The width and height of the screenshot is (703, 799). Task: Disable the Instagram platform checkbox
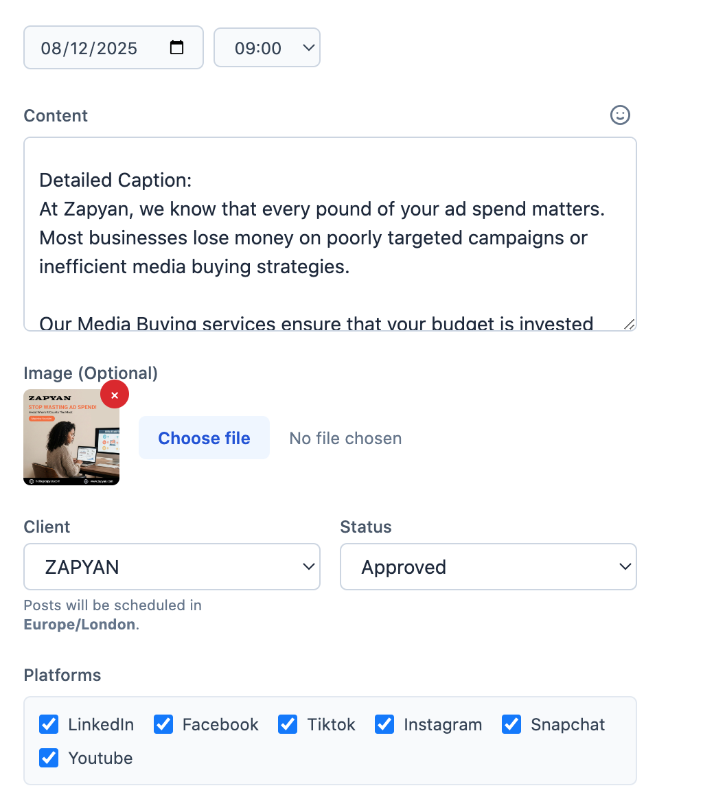384,724
